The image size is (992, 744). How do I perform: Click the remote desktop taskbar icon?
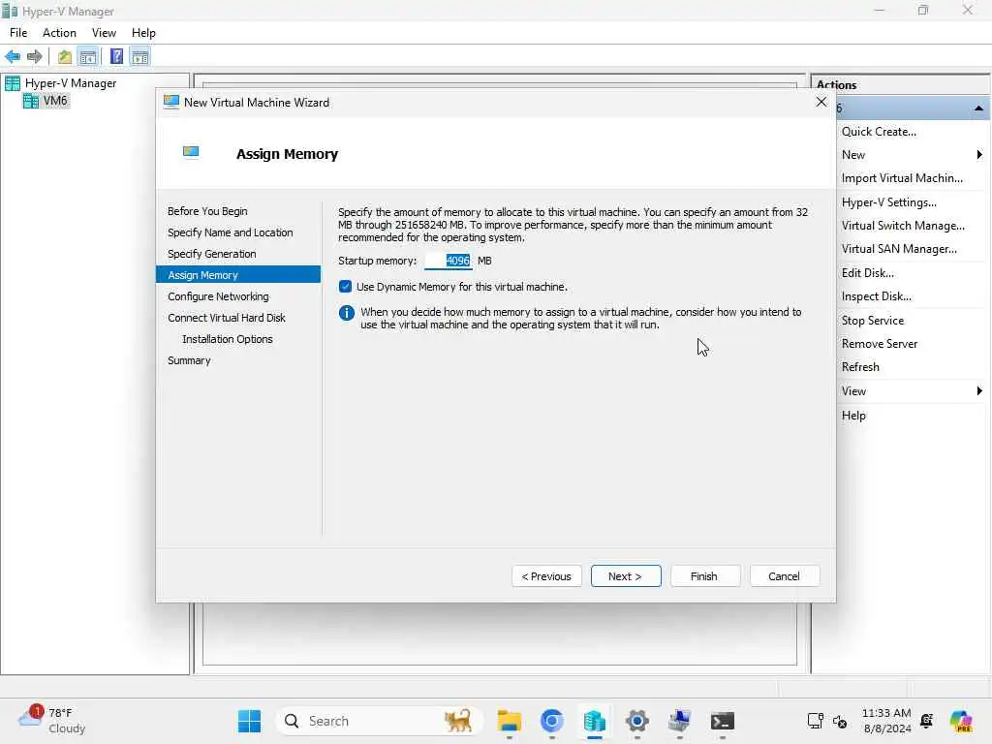point(679,721)
